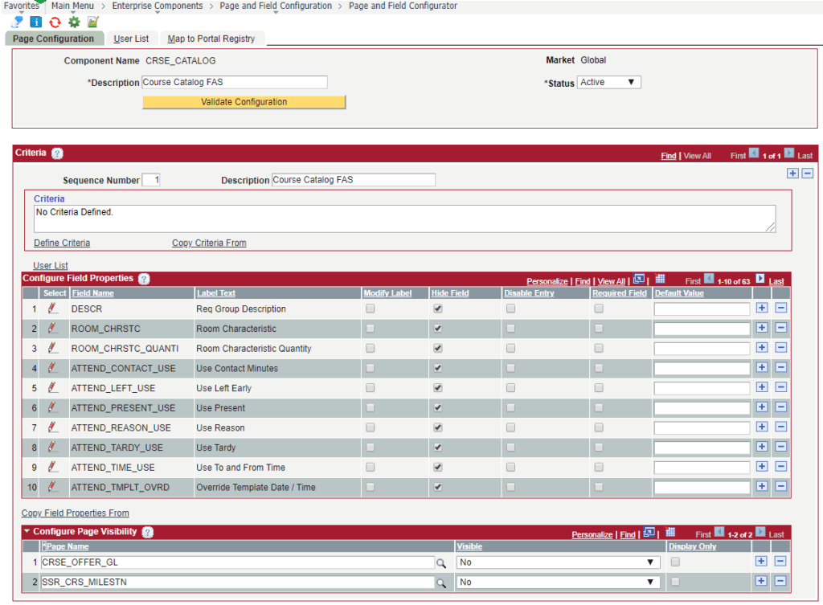Click the blue info icon in toolbar
823x605 pixels.
click(x=36, y=22)
